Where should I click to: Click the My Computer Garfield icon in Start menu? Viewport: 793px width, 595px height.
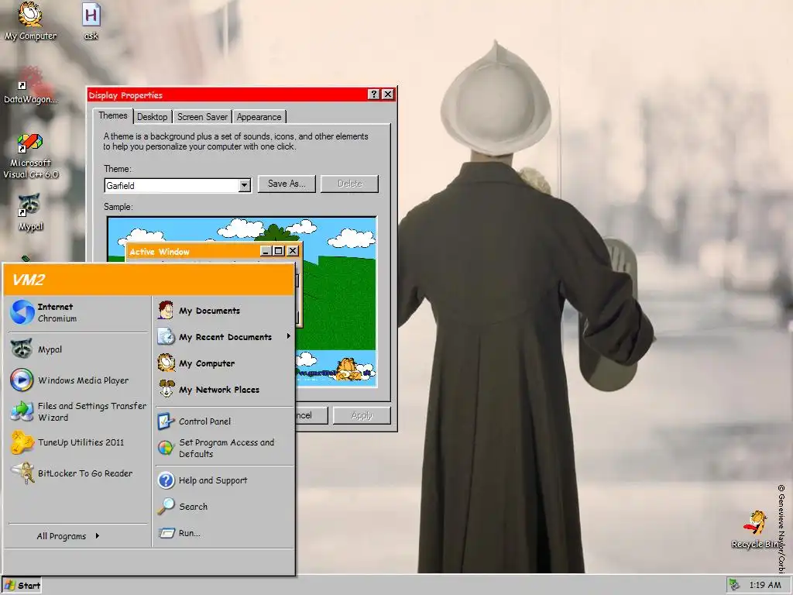point(166,363)
